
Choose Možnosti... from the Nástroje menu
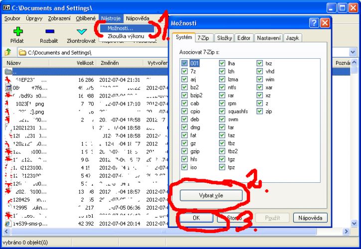(x=127, y=28)
